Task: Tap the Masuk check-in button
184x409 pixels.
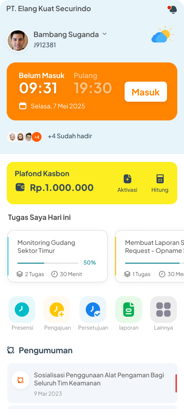Action: 146,91
